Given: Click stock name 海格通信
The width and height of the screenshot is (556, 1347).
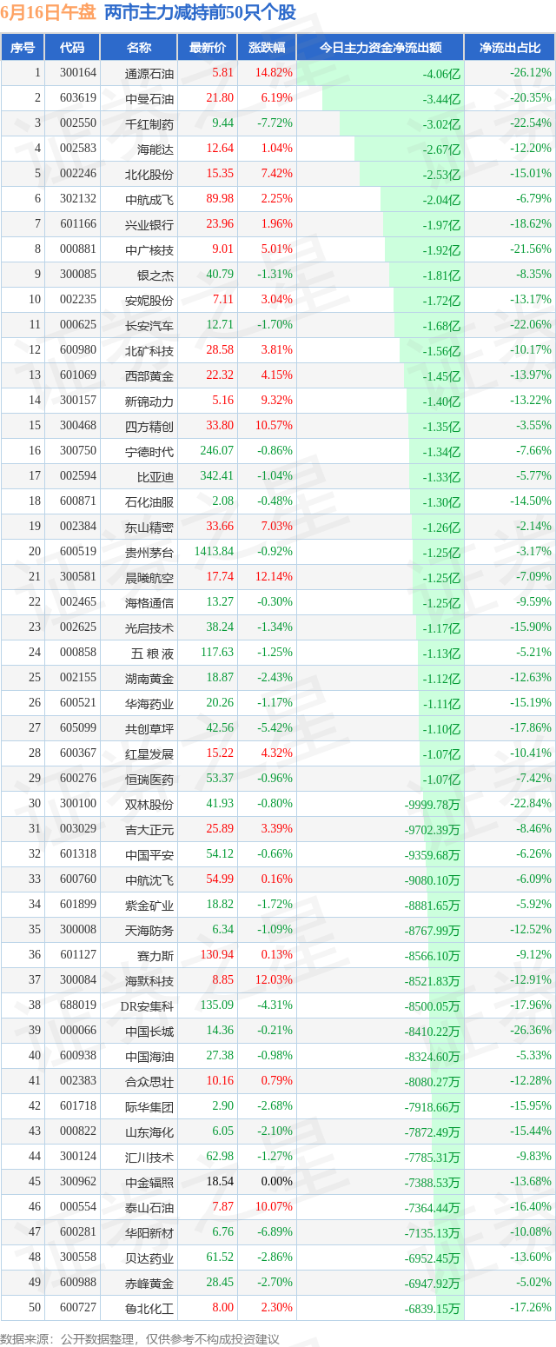Looking at the screenshot, I should [149, 603].
